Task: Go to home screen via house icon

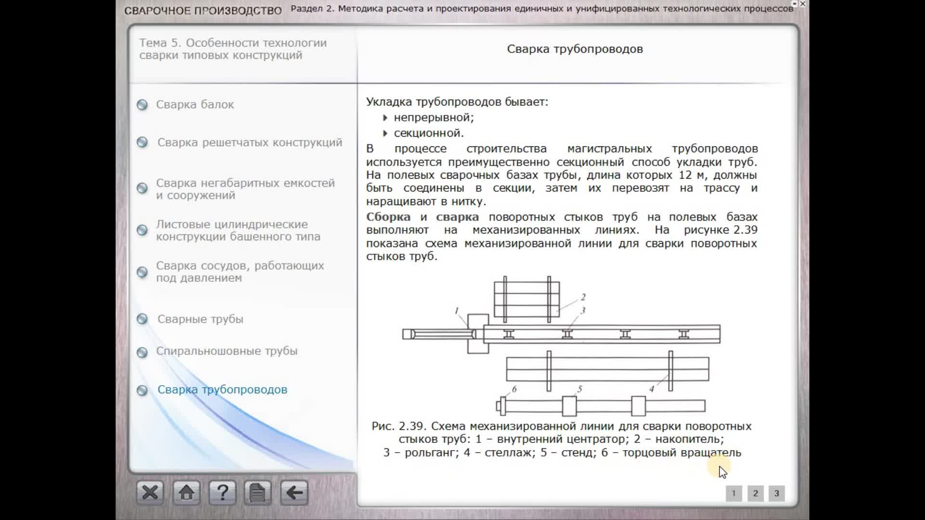Action: 186,493
